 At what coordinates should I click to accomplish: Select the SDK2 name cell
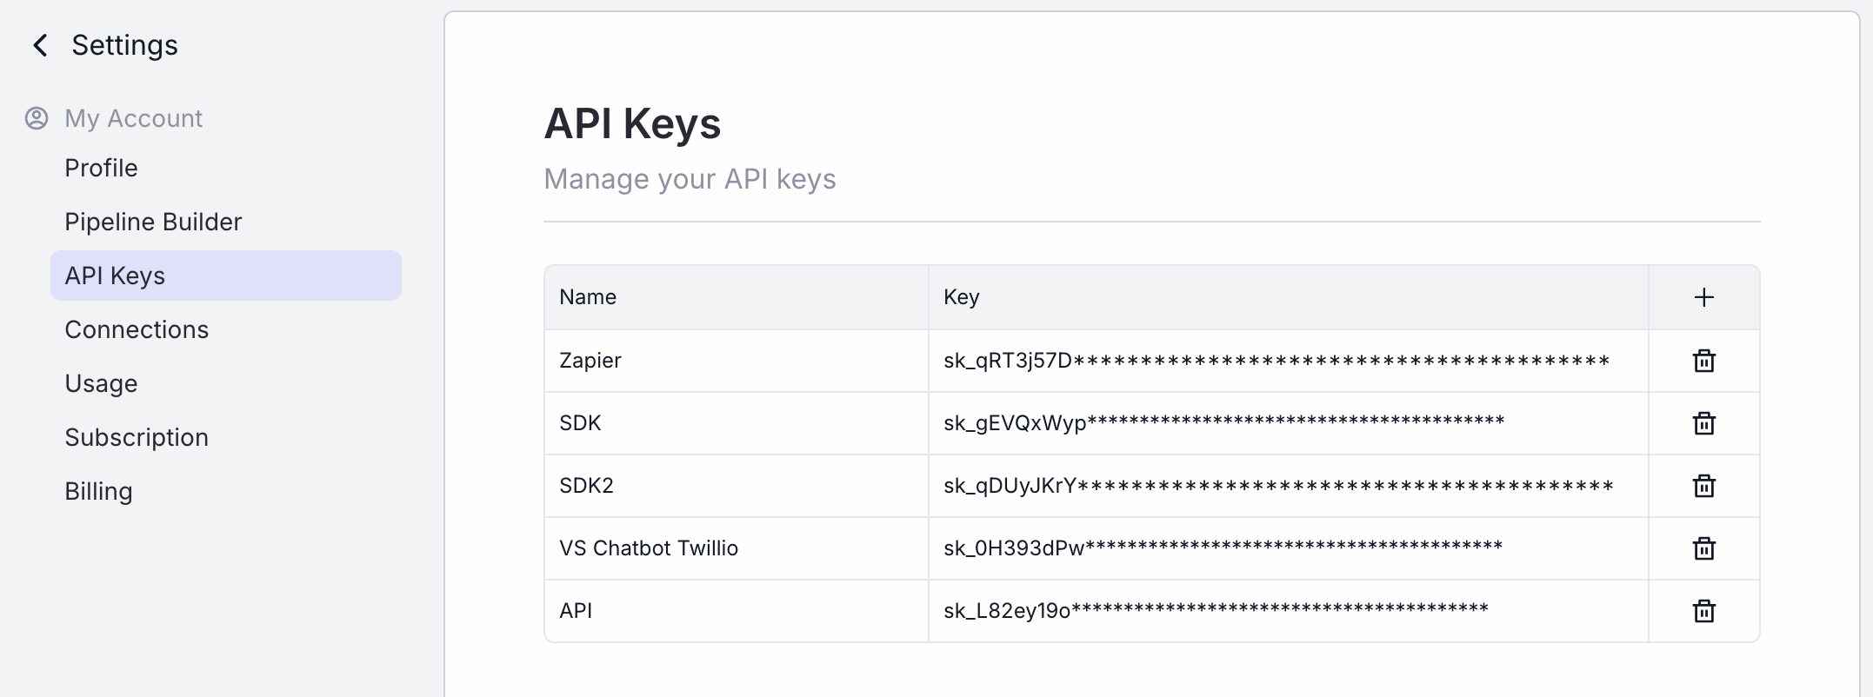pyautogui.click(x=737, y=486)
